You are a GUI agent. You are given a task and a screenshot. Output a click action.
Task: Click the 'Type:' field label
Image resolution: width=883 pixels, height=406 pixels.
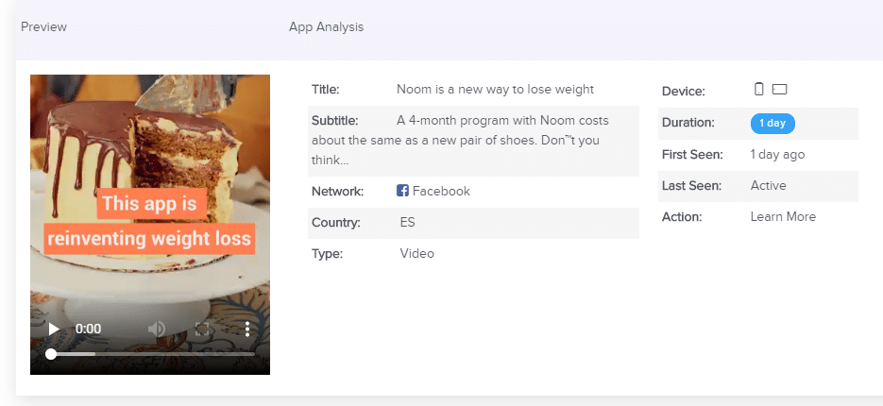coord(327,254)
